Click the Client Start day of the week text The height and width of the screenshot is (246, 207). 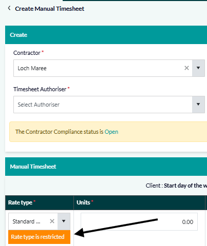click(x=176, y=186)
